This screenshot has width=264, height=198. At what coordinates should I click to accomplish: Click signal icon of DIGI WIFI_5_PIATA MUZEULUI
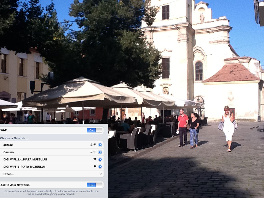[x=95, y=167]
